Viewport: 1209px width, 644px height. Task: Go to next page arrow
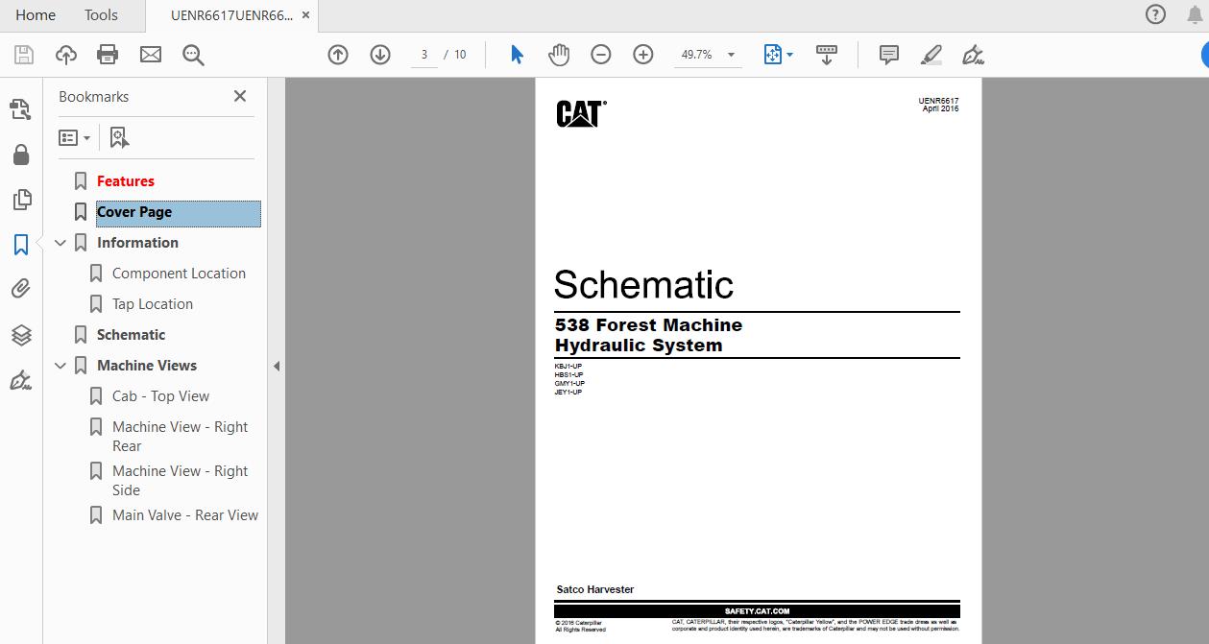coord(380,55)
